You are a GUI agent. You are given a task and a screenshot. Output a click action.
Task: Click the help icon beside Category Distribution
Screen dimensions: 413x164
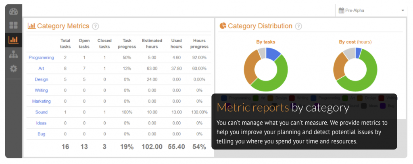coord(298,26)
